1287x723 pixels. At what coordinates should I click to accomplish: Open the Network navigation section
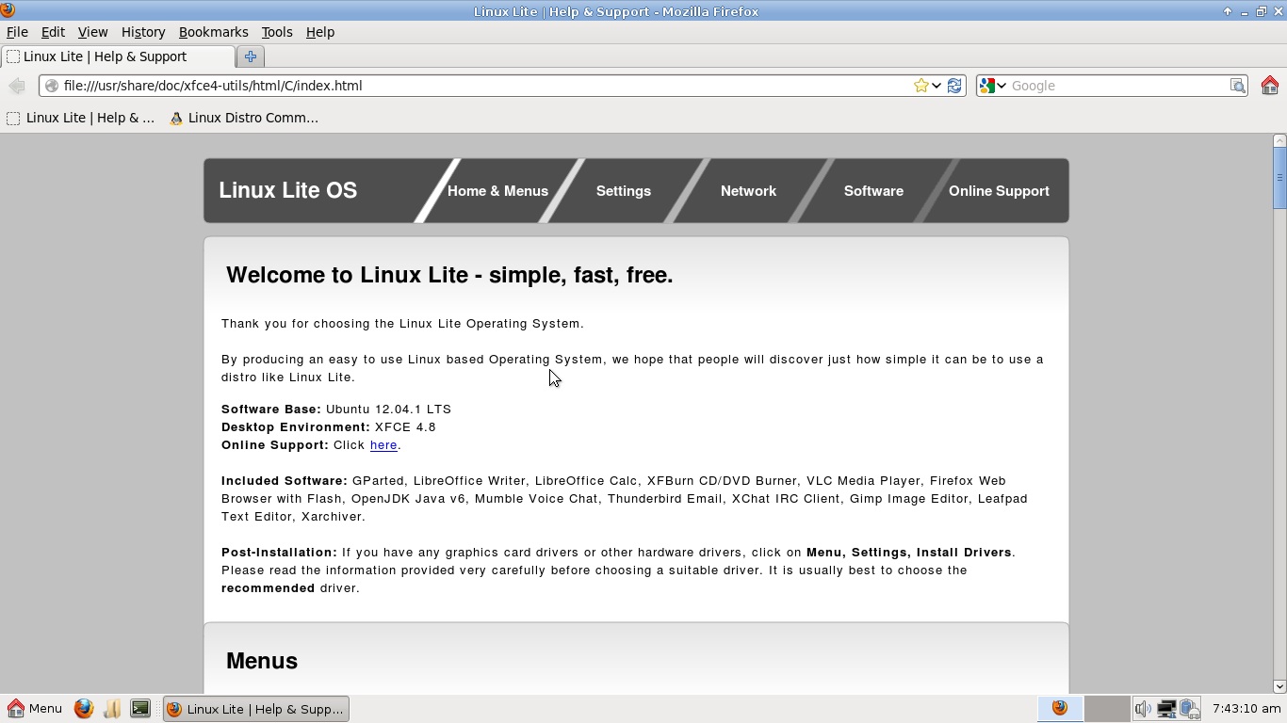[748, 191]
